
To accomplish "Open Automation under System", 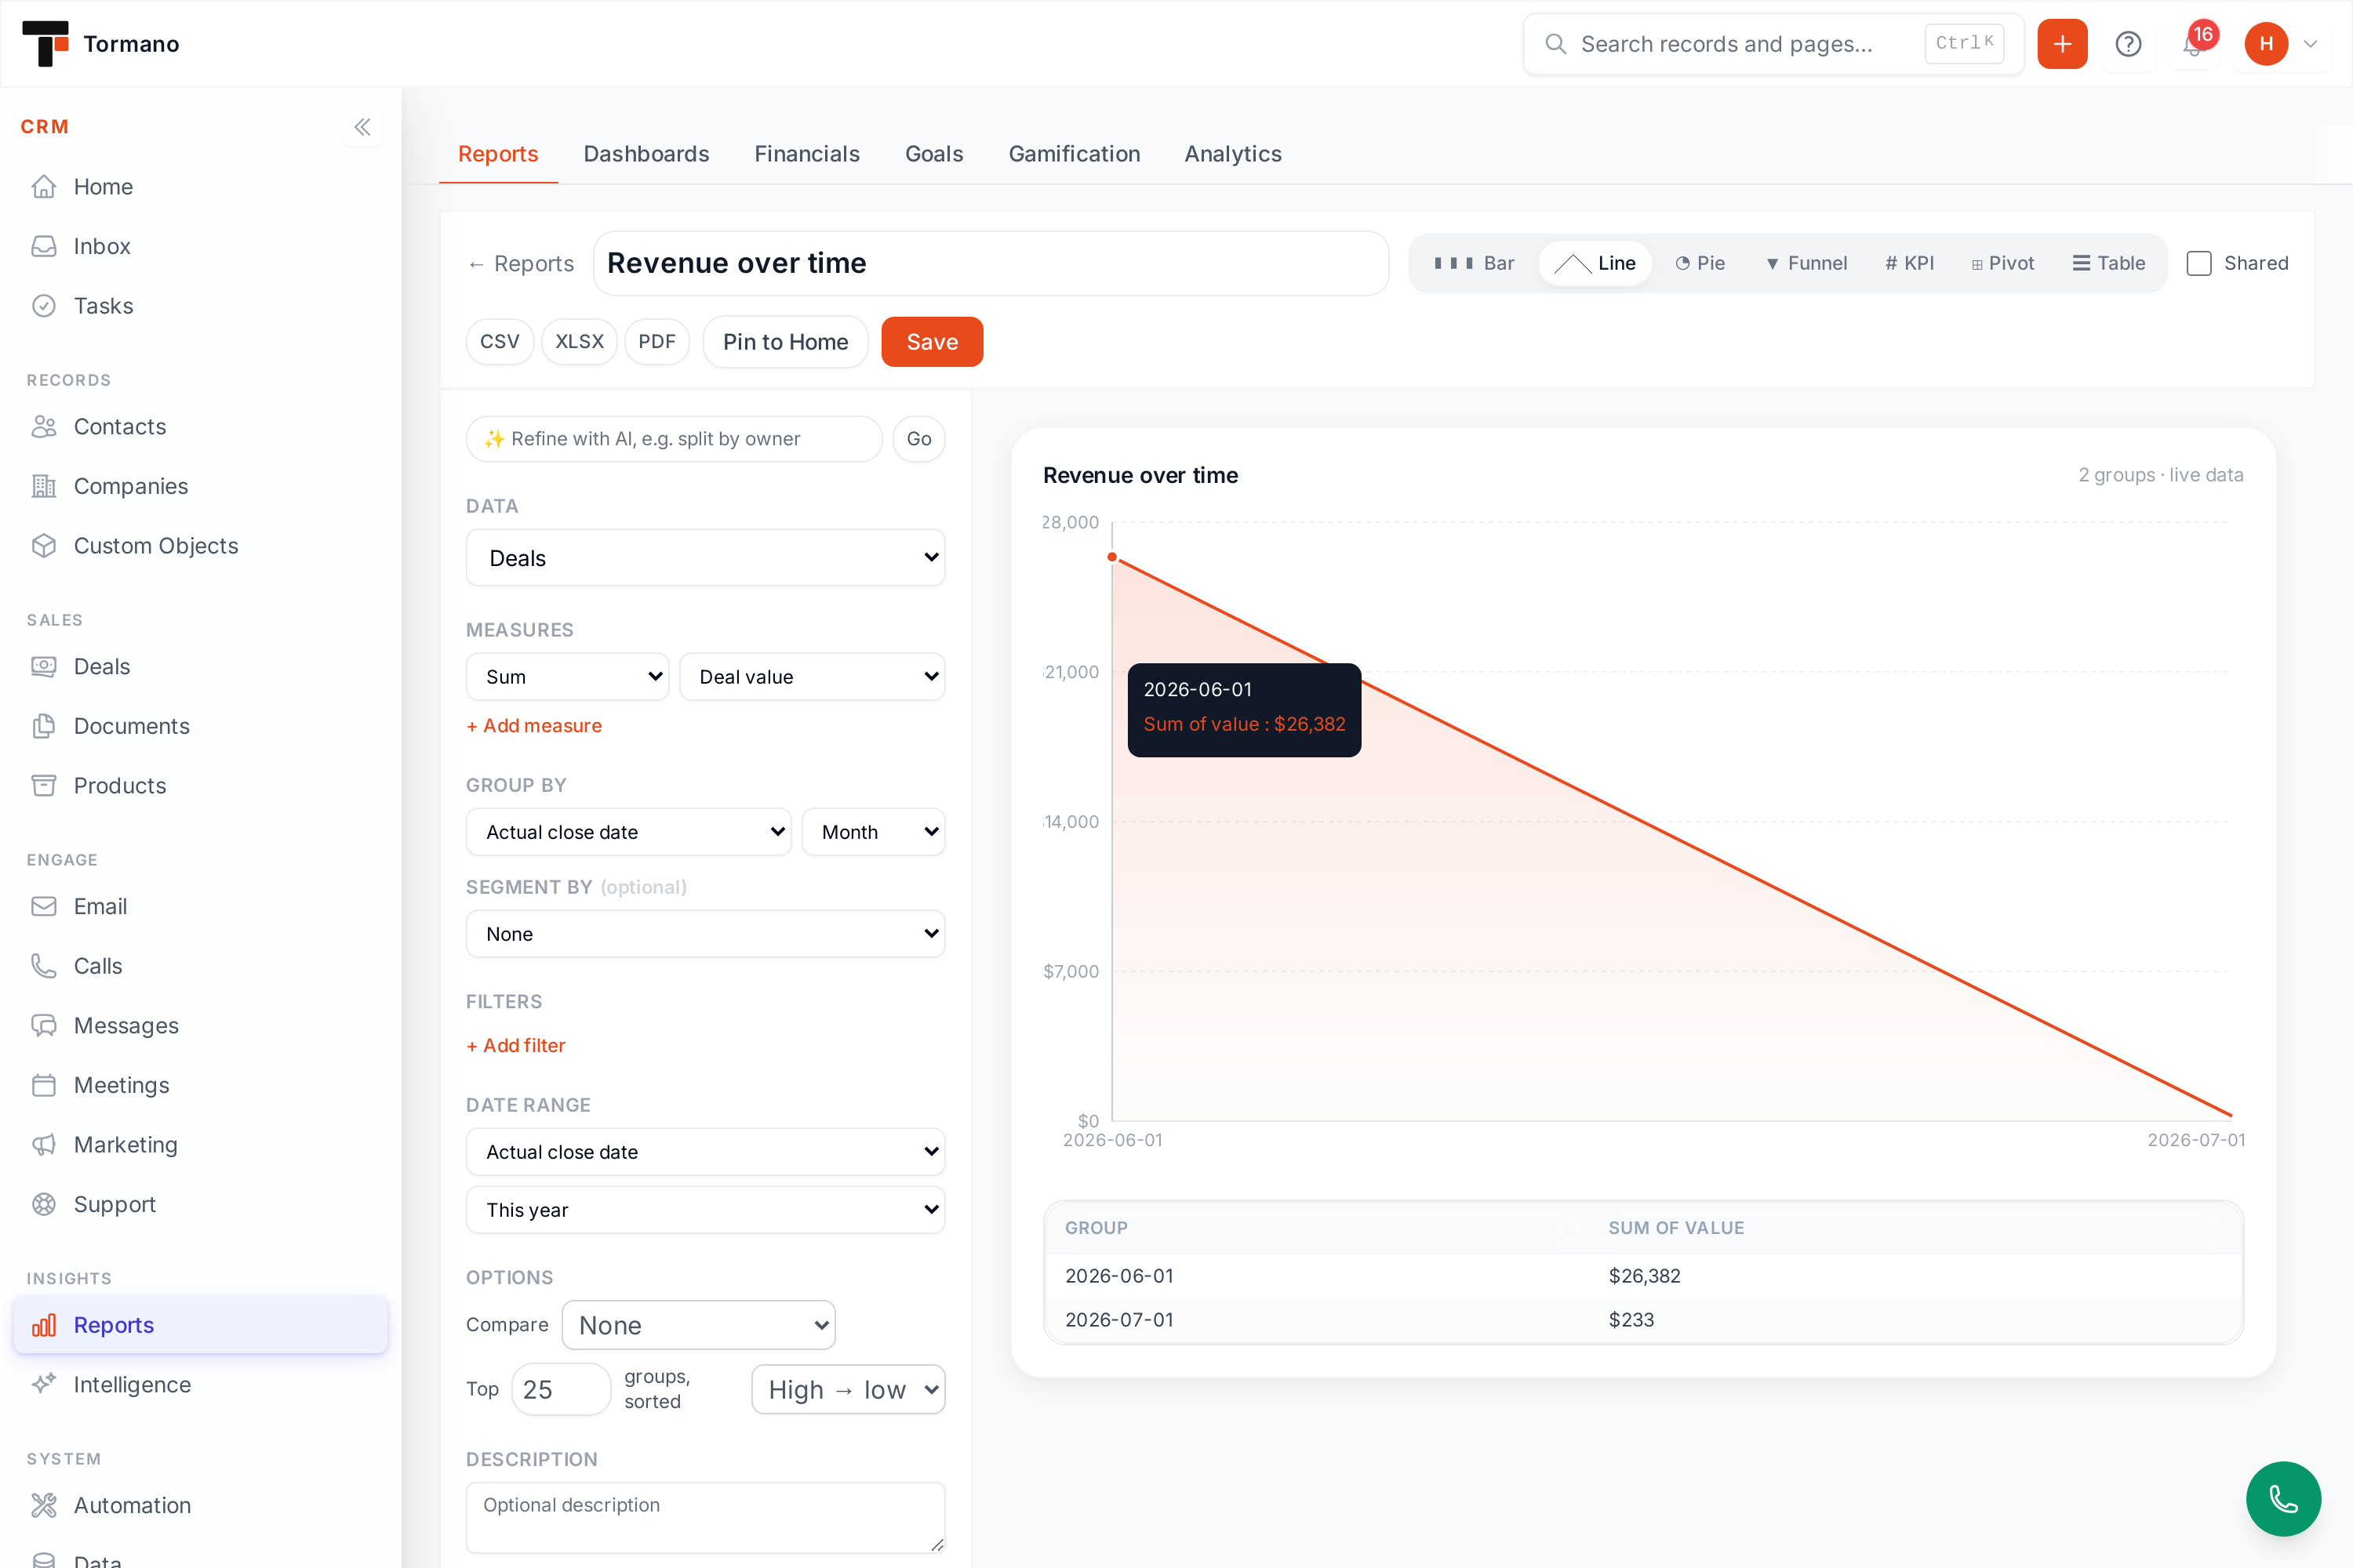I will [200, 1505].
